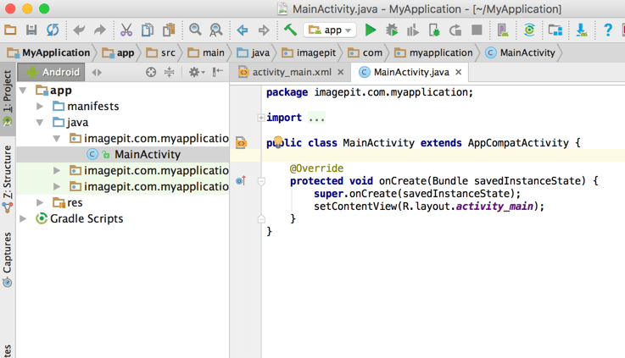Screen dimensions: 625x358
Task: Click the java breadcrumb item
Action: tap(253, 52)
